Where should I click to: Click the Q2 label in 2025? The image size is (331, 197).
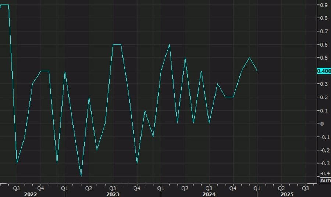281,188
